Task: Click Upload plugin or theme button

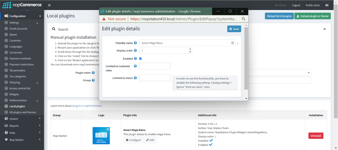Action: click(312, 16)
